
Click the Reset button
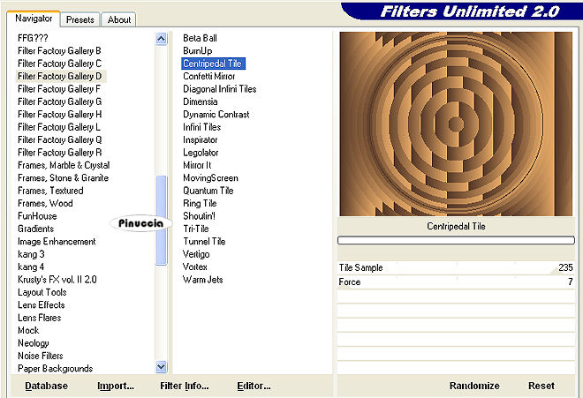pyautogui.click(x=541, y=387)
